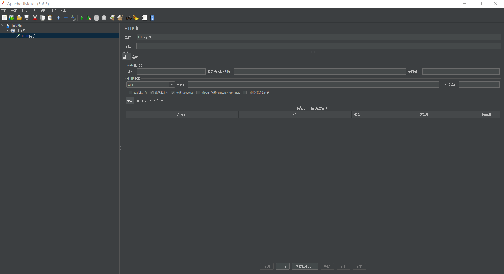Click the Save test plan floppy icon
504x274 pixels.
click(x=27, y=18)
